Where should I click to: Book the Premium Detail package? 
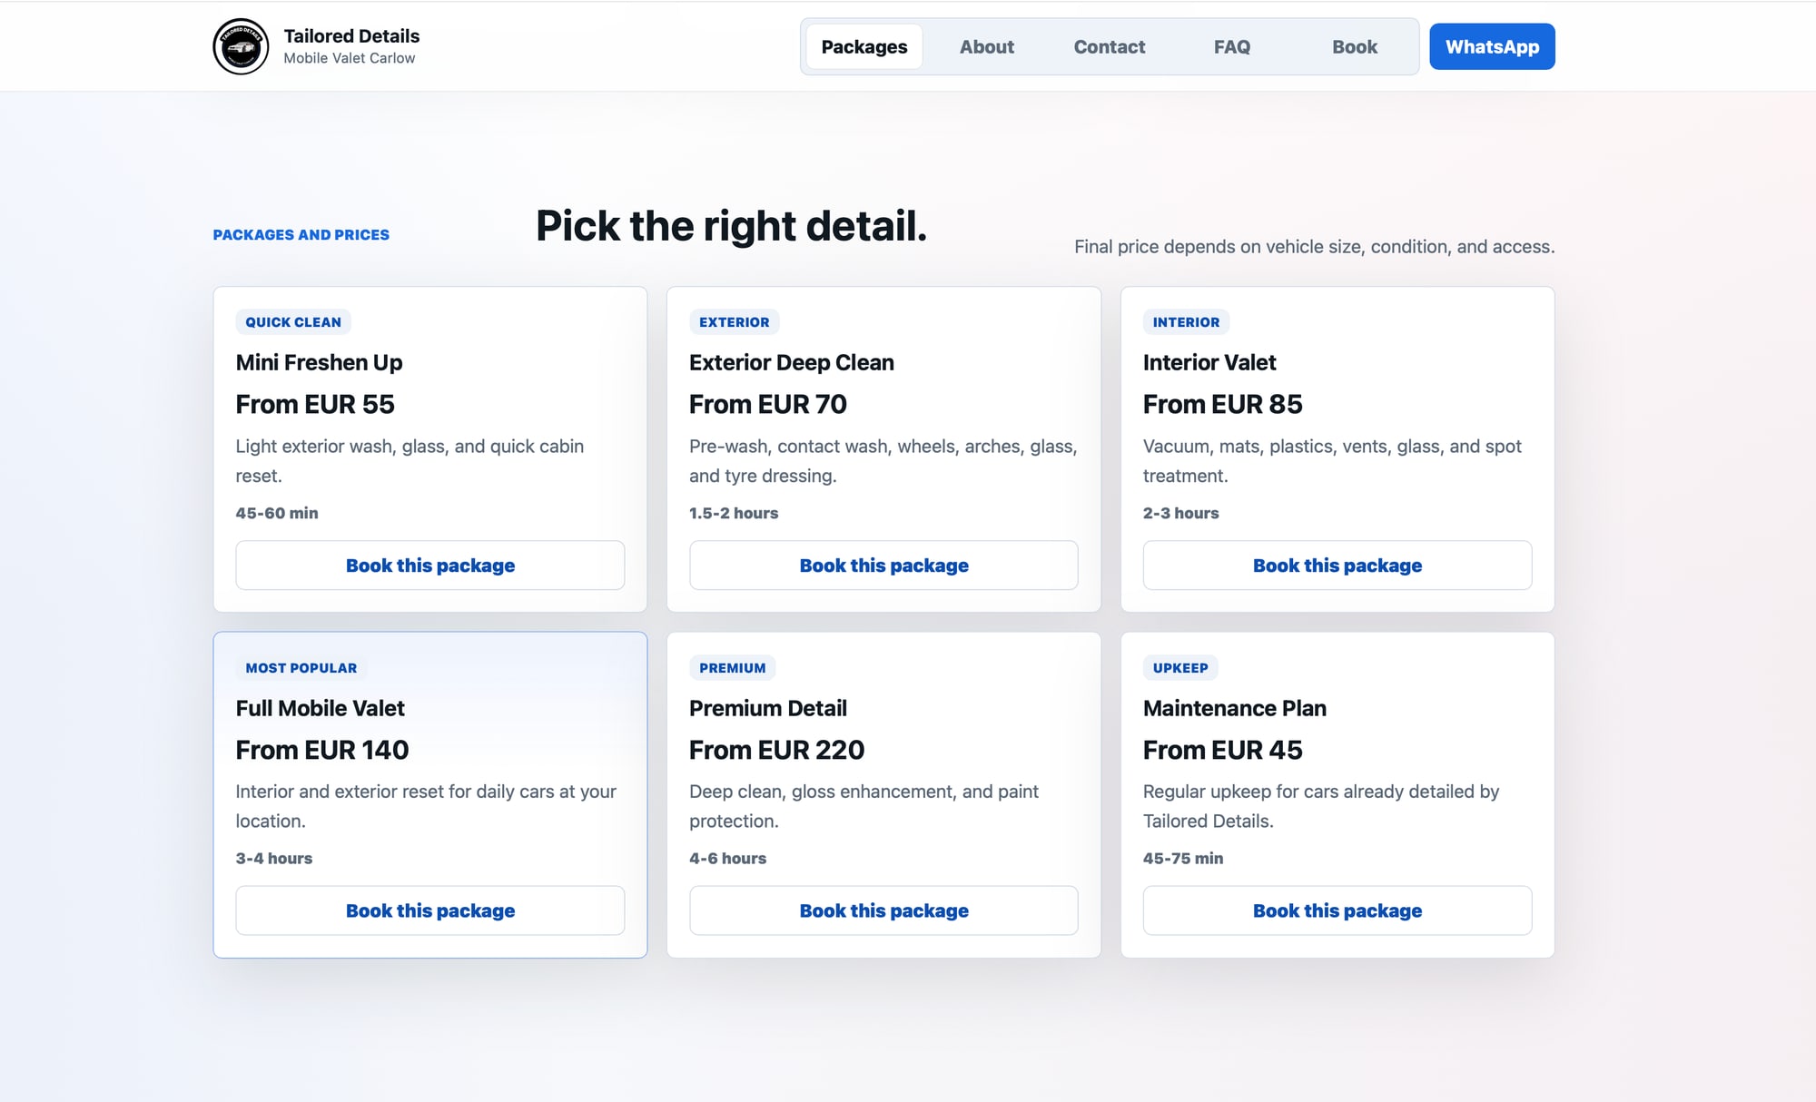(x=883, y=910)
